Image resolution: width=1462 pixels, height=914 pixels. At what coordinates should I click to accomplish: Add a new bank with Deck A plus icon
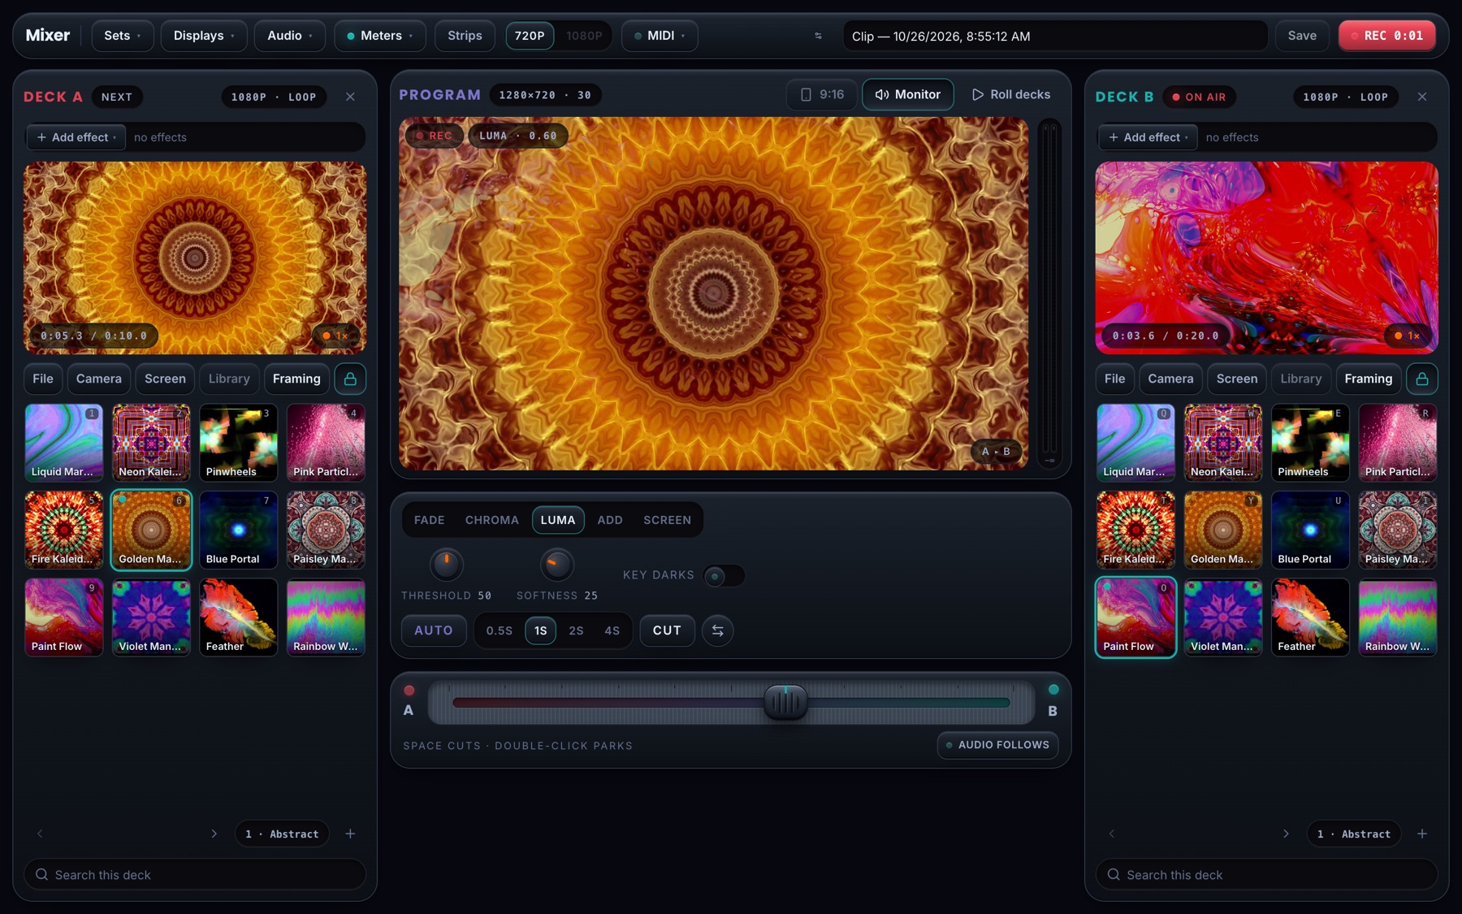[350, 834]
